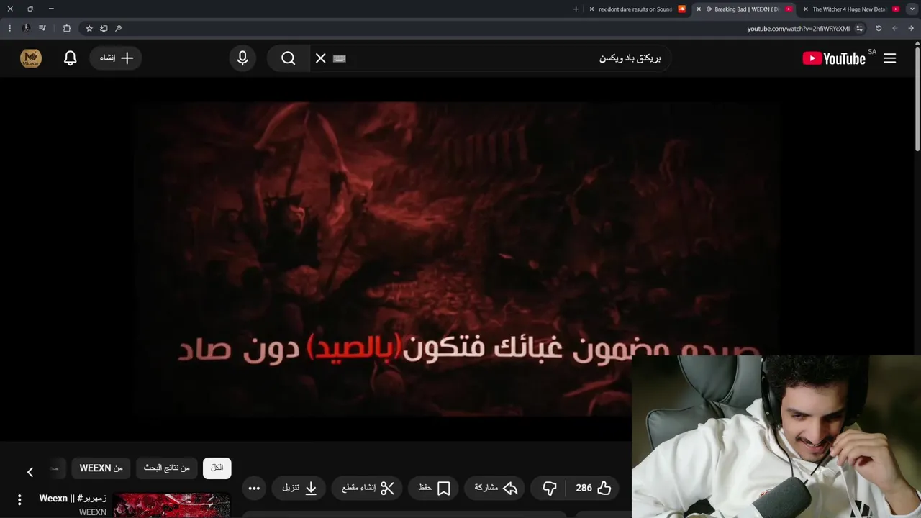Start voice search with microphone
Screen dimensions: 921x518
[x=242, y=58]
